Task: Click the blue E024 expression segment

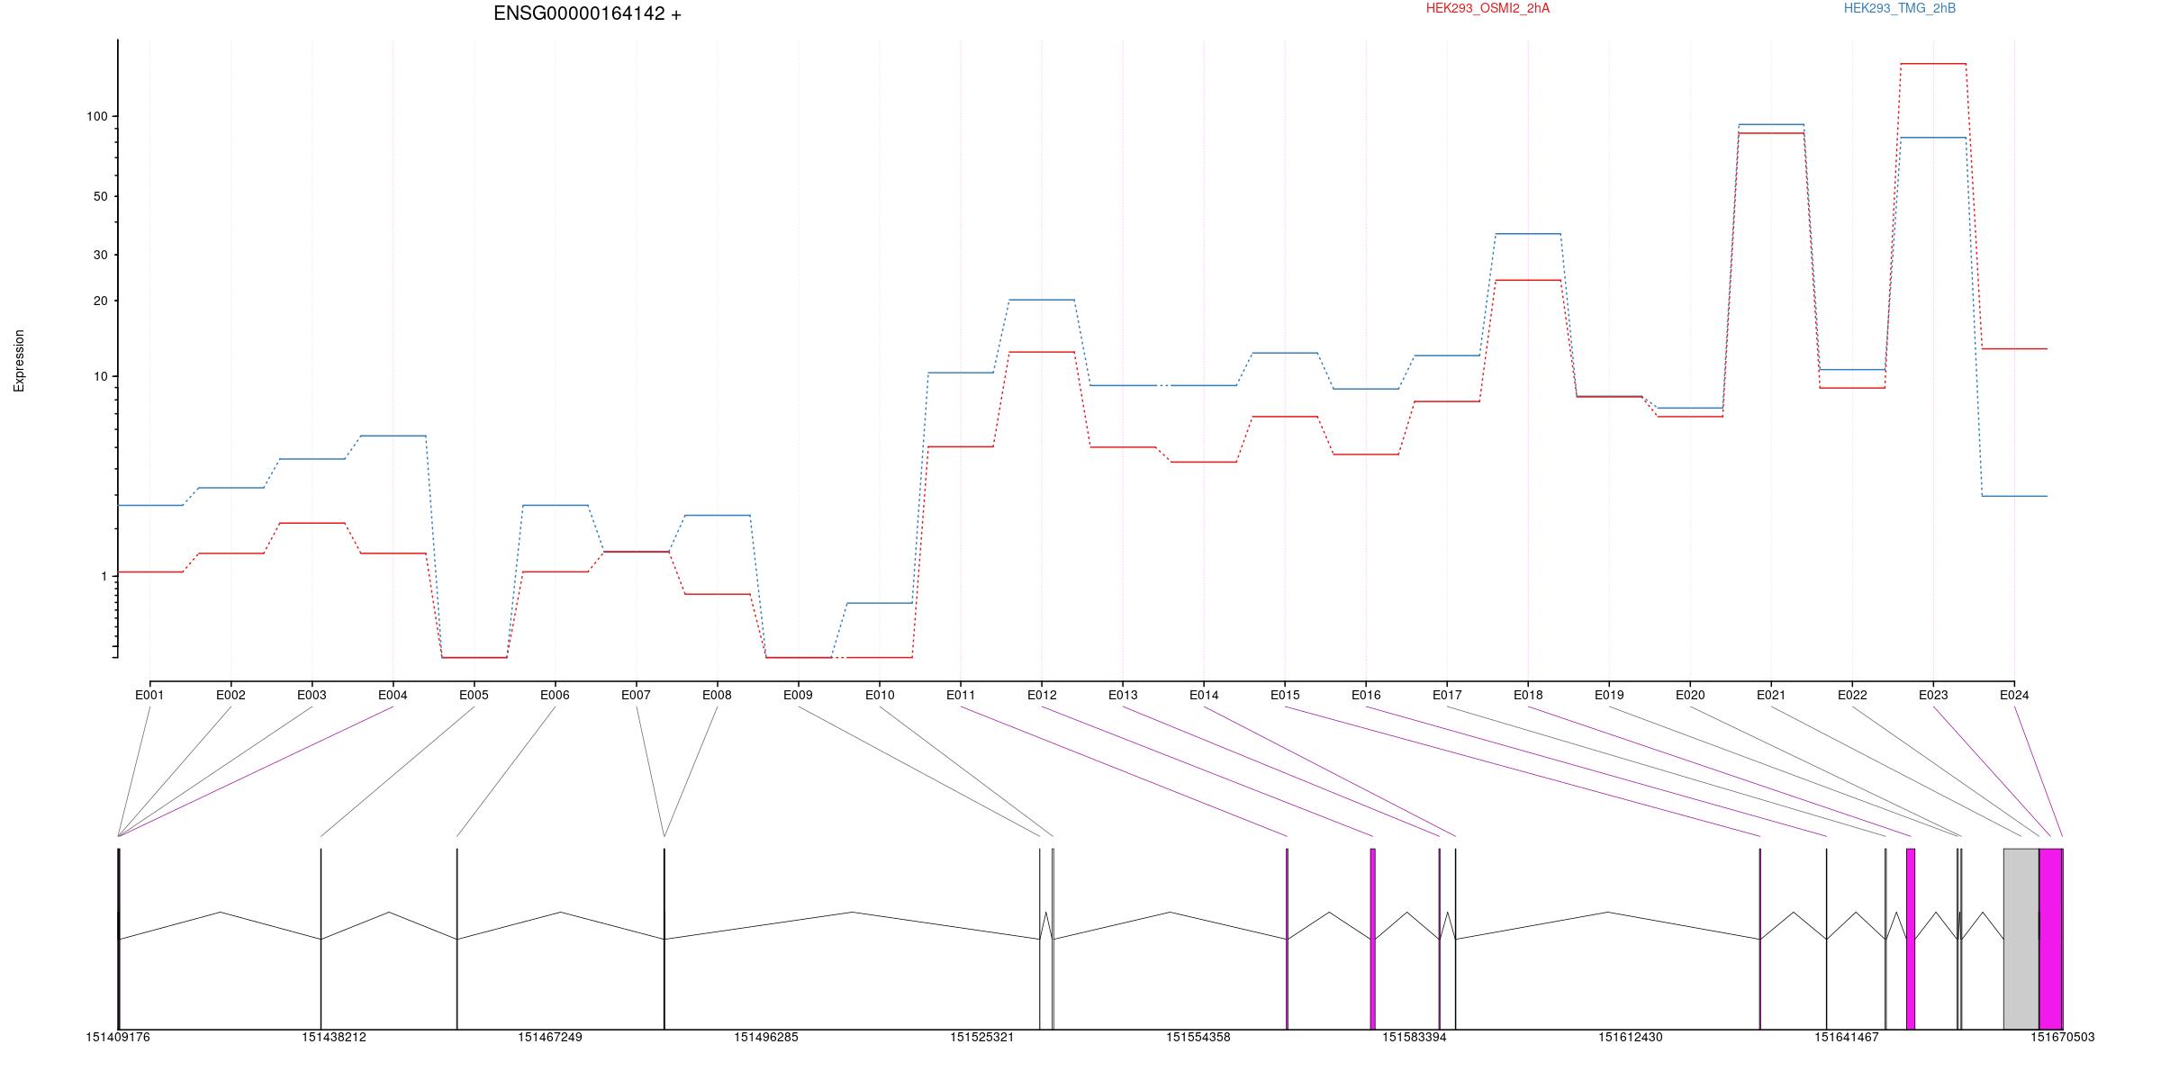Action: coord(2014,496)
